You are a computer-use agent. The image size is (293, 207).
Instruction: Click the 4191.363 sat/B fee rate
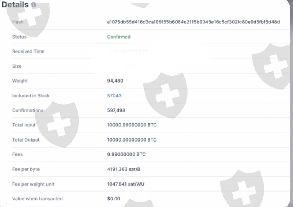[x=124, y=169]
